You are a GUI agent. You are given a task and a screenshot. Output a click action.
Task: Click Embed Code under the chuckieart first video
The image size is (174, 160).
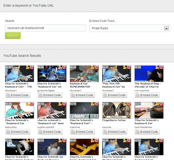coord(18,95)
